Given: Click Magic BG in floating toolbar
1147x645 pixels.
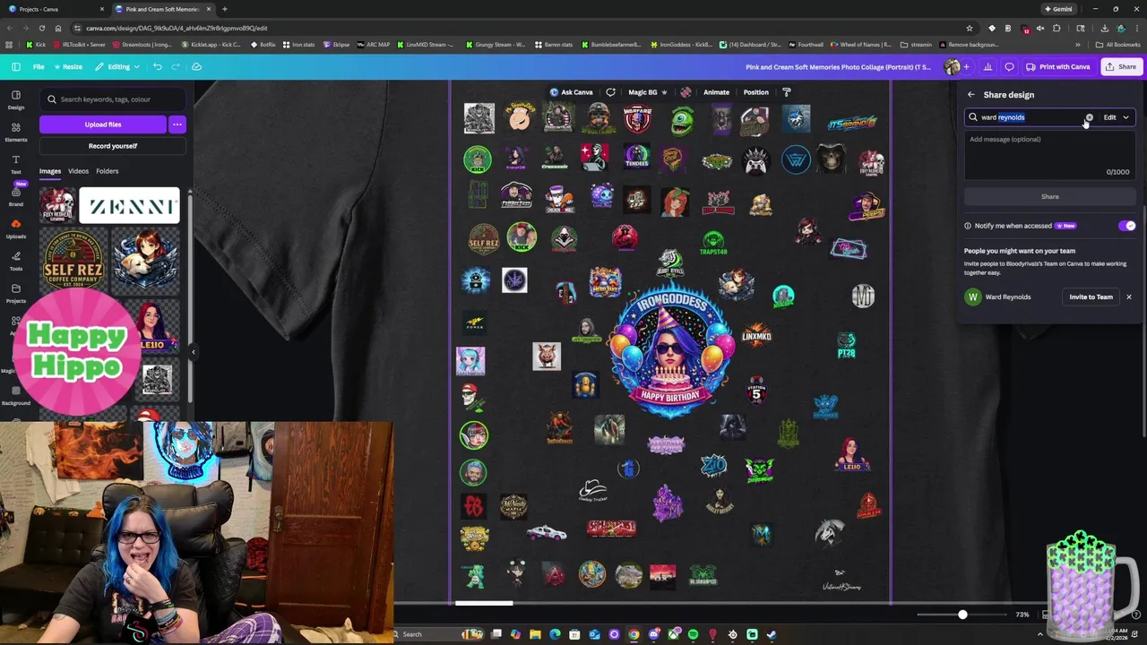Looking at the screenshot, I should 647,91.
